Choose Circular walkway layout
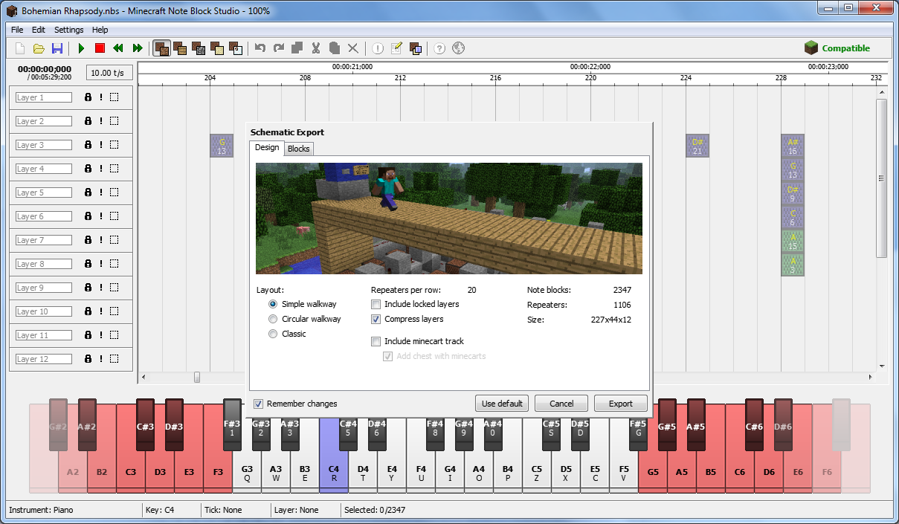Screen dimensions: 899x524 tap(273, 319)
